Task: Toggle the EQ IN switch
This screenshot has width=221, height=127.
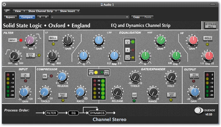Action: 128,42
